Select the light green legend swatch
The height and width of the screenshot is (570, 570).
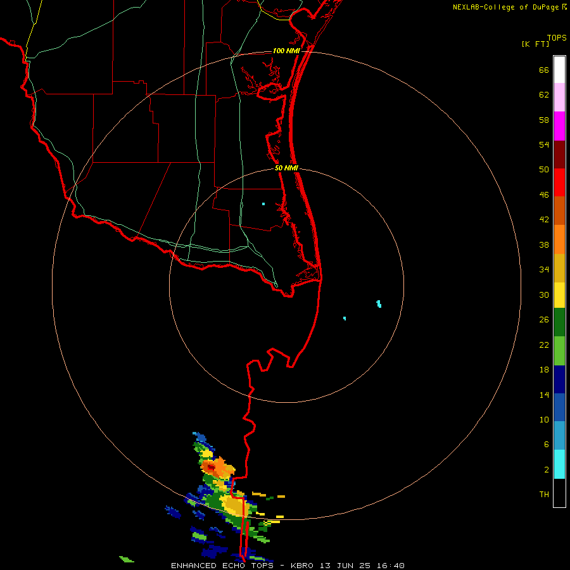559,351
